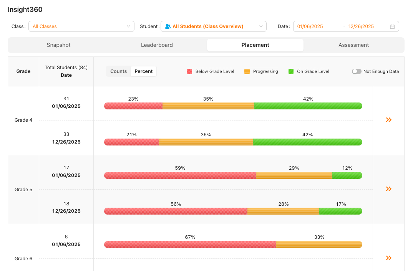The image size is (413, 271).
Task: Click the orange Progressing legend icon
Action: pos(247,71)
